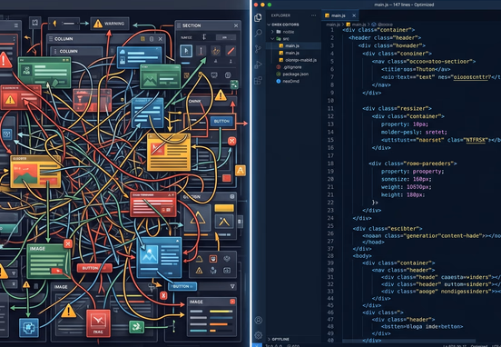
Task: Open the Accounts person icon
Action: coord(259,320)
